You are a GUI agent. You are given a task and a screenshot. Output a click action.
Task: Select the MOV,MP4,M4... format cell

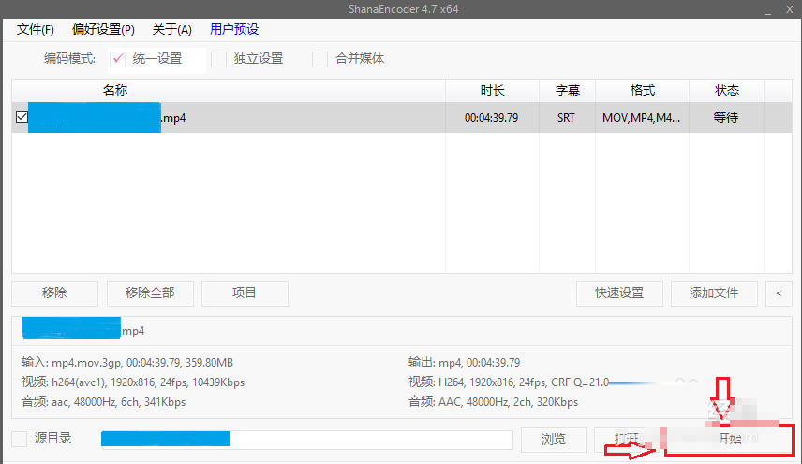[642, 118]
